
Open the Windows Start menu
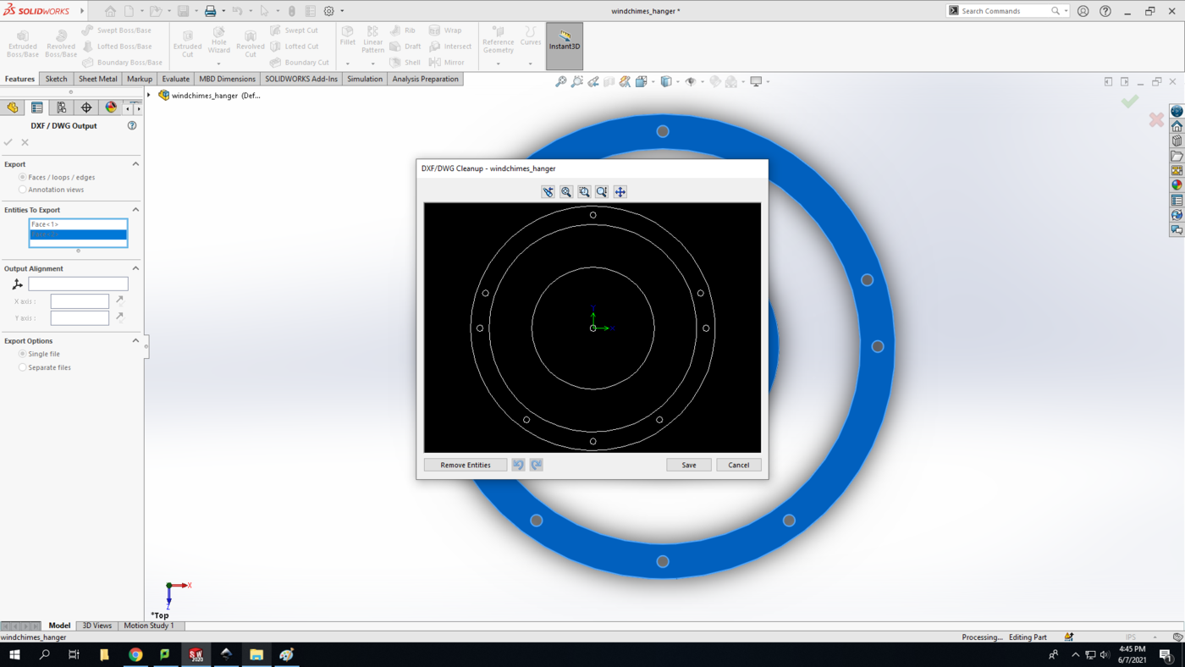tap(14, 654)
